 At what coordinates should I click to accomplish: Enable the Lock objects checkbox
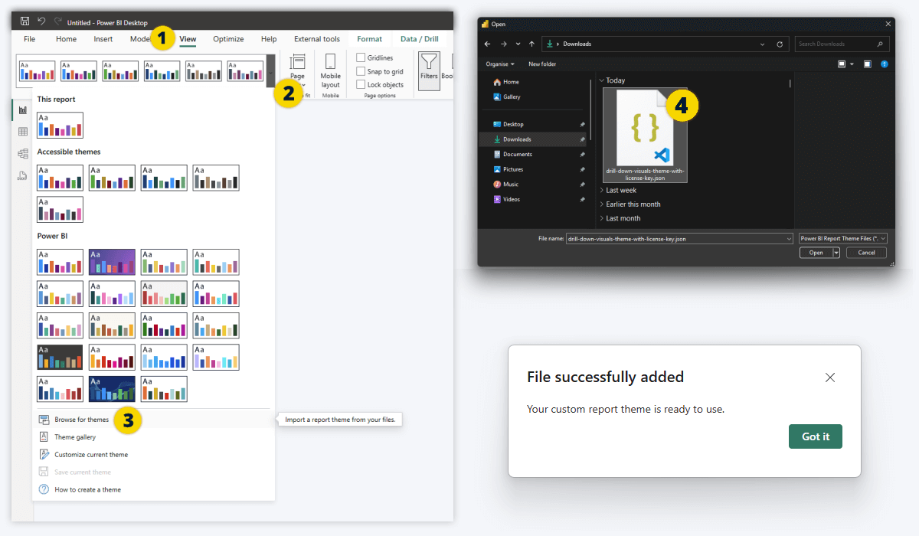361,85
